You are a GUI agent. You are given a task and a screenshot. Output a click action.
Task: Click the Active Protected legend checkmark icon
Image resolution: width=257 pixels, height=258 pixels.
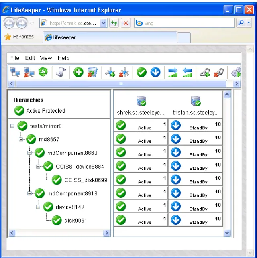tap(19, 110)
